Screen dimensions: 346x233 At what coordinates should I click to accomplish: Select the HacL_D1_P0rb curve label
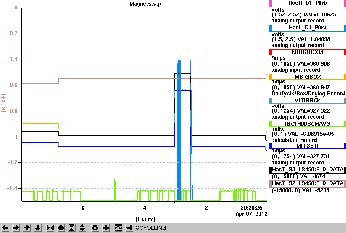308,28
